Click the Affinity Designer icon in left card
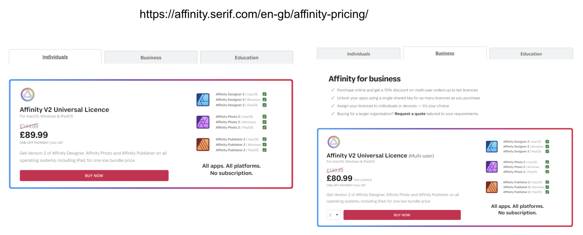Viewport: 583px width, 235px height. pos(203,99)
